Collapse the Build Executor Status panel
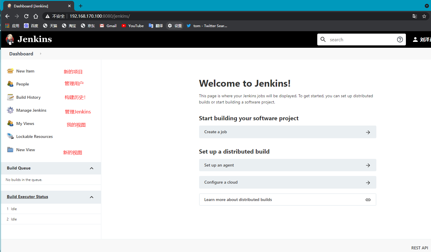This screenshot has height=252, width=431. [92, 197]
